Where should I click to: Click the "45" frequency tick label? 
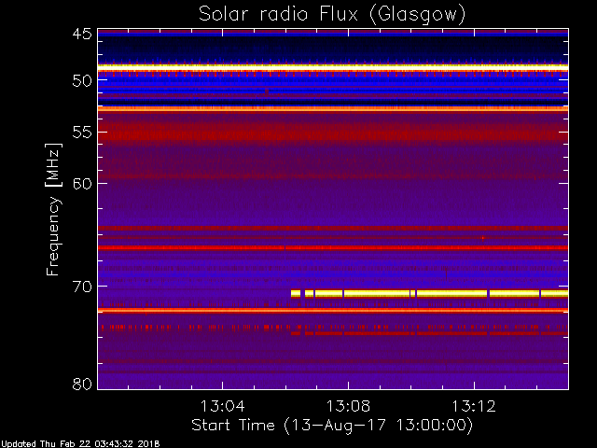coord(82,34)
